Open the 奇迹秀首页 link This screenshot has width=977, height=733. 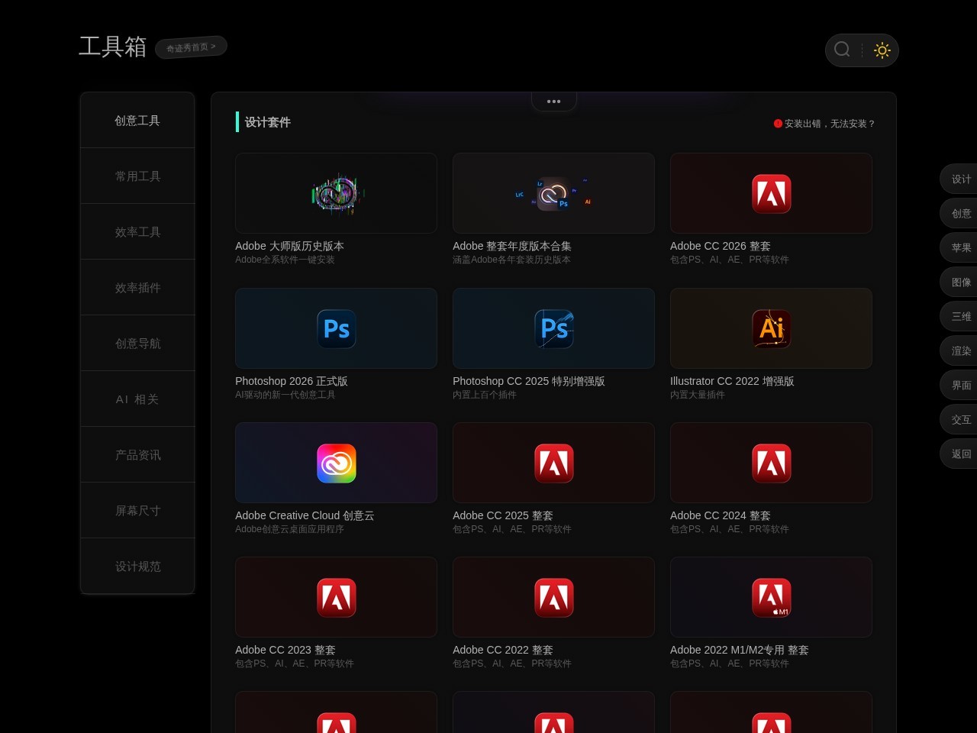(191, 47)
